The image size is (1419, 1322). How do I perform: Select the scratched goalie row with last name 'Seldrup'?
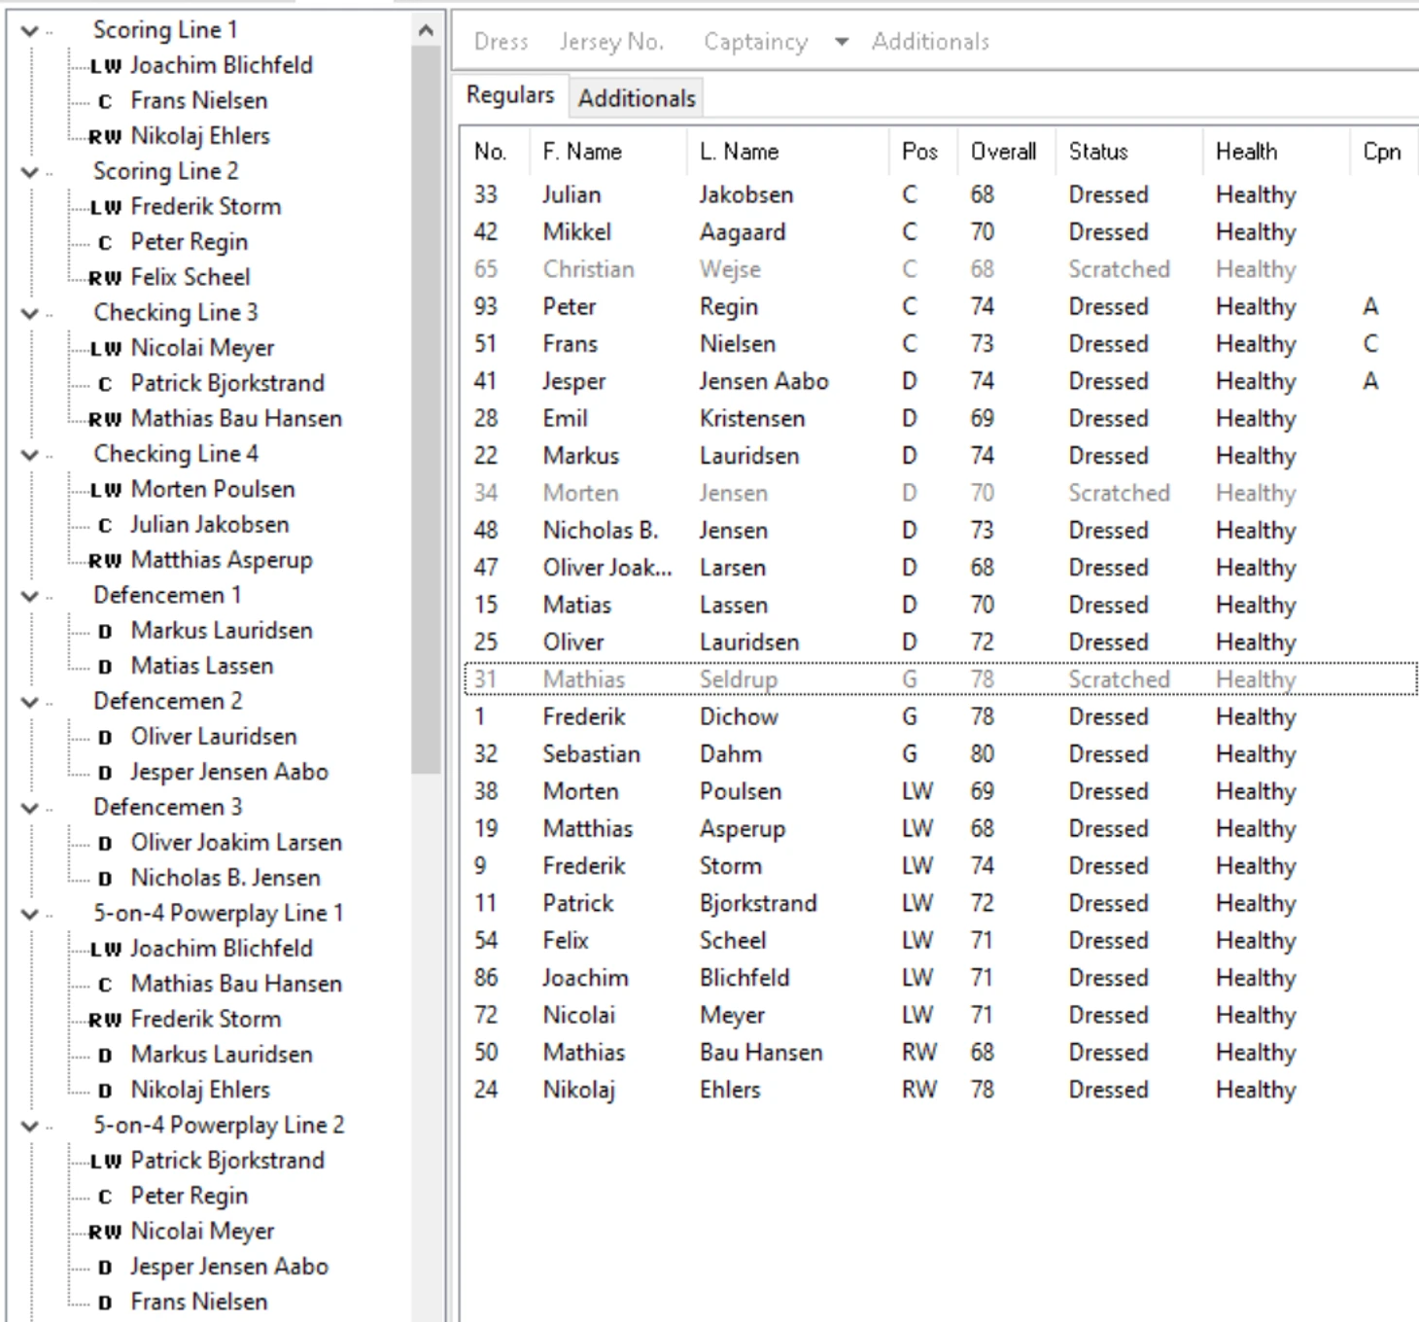[940, 679]
